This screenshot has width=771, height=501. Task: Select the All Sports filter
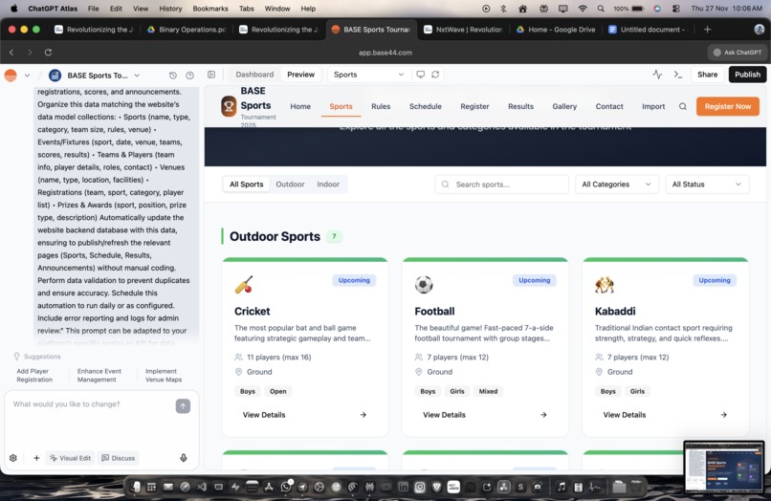click(247, 184)
